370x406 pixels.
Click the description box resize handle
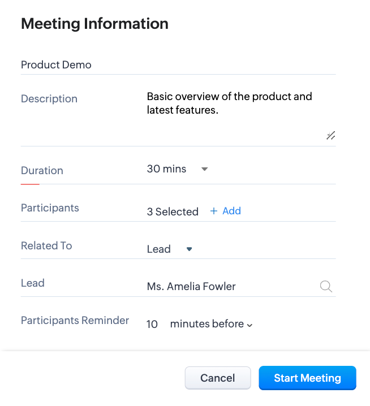(331, 135)
